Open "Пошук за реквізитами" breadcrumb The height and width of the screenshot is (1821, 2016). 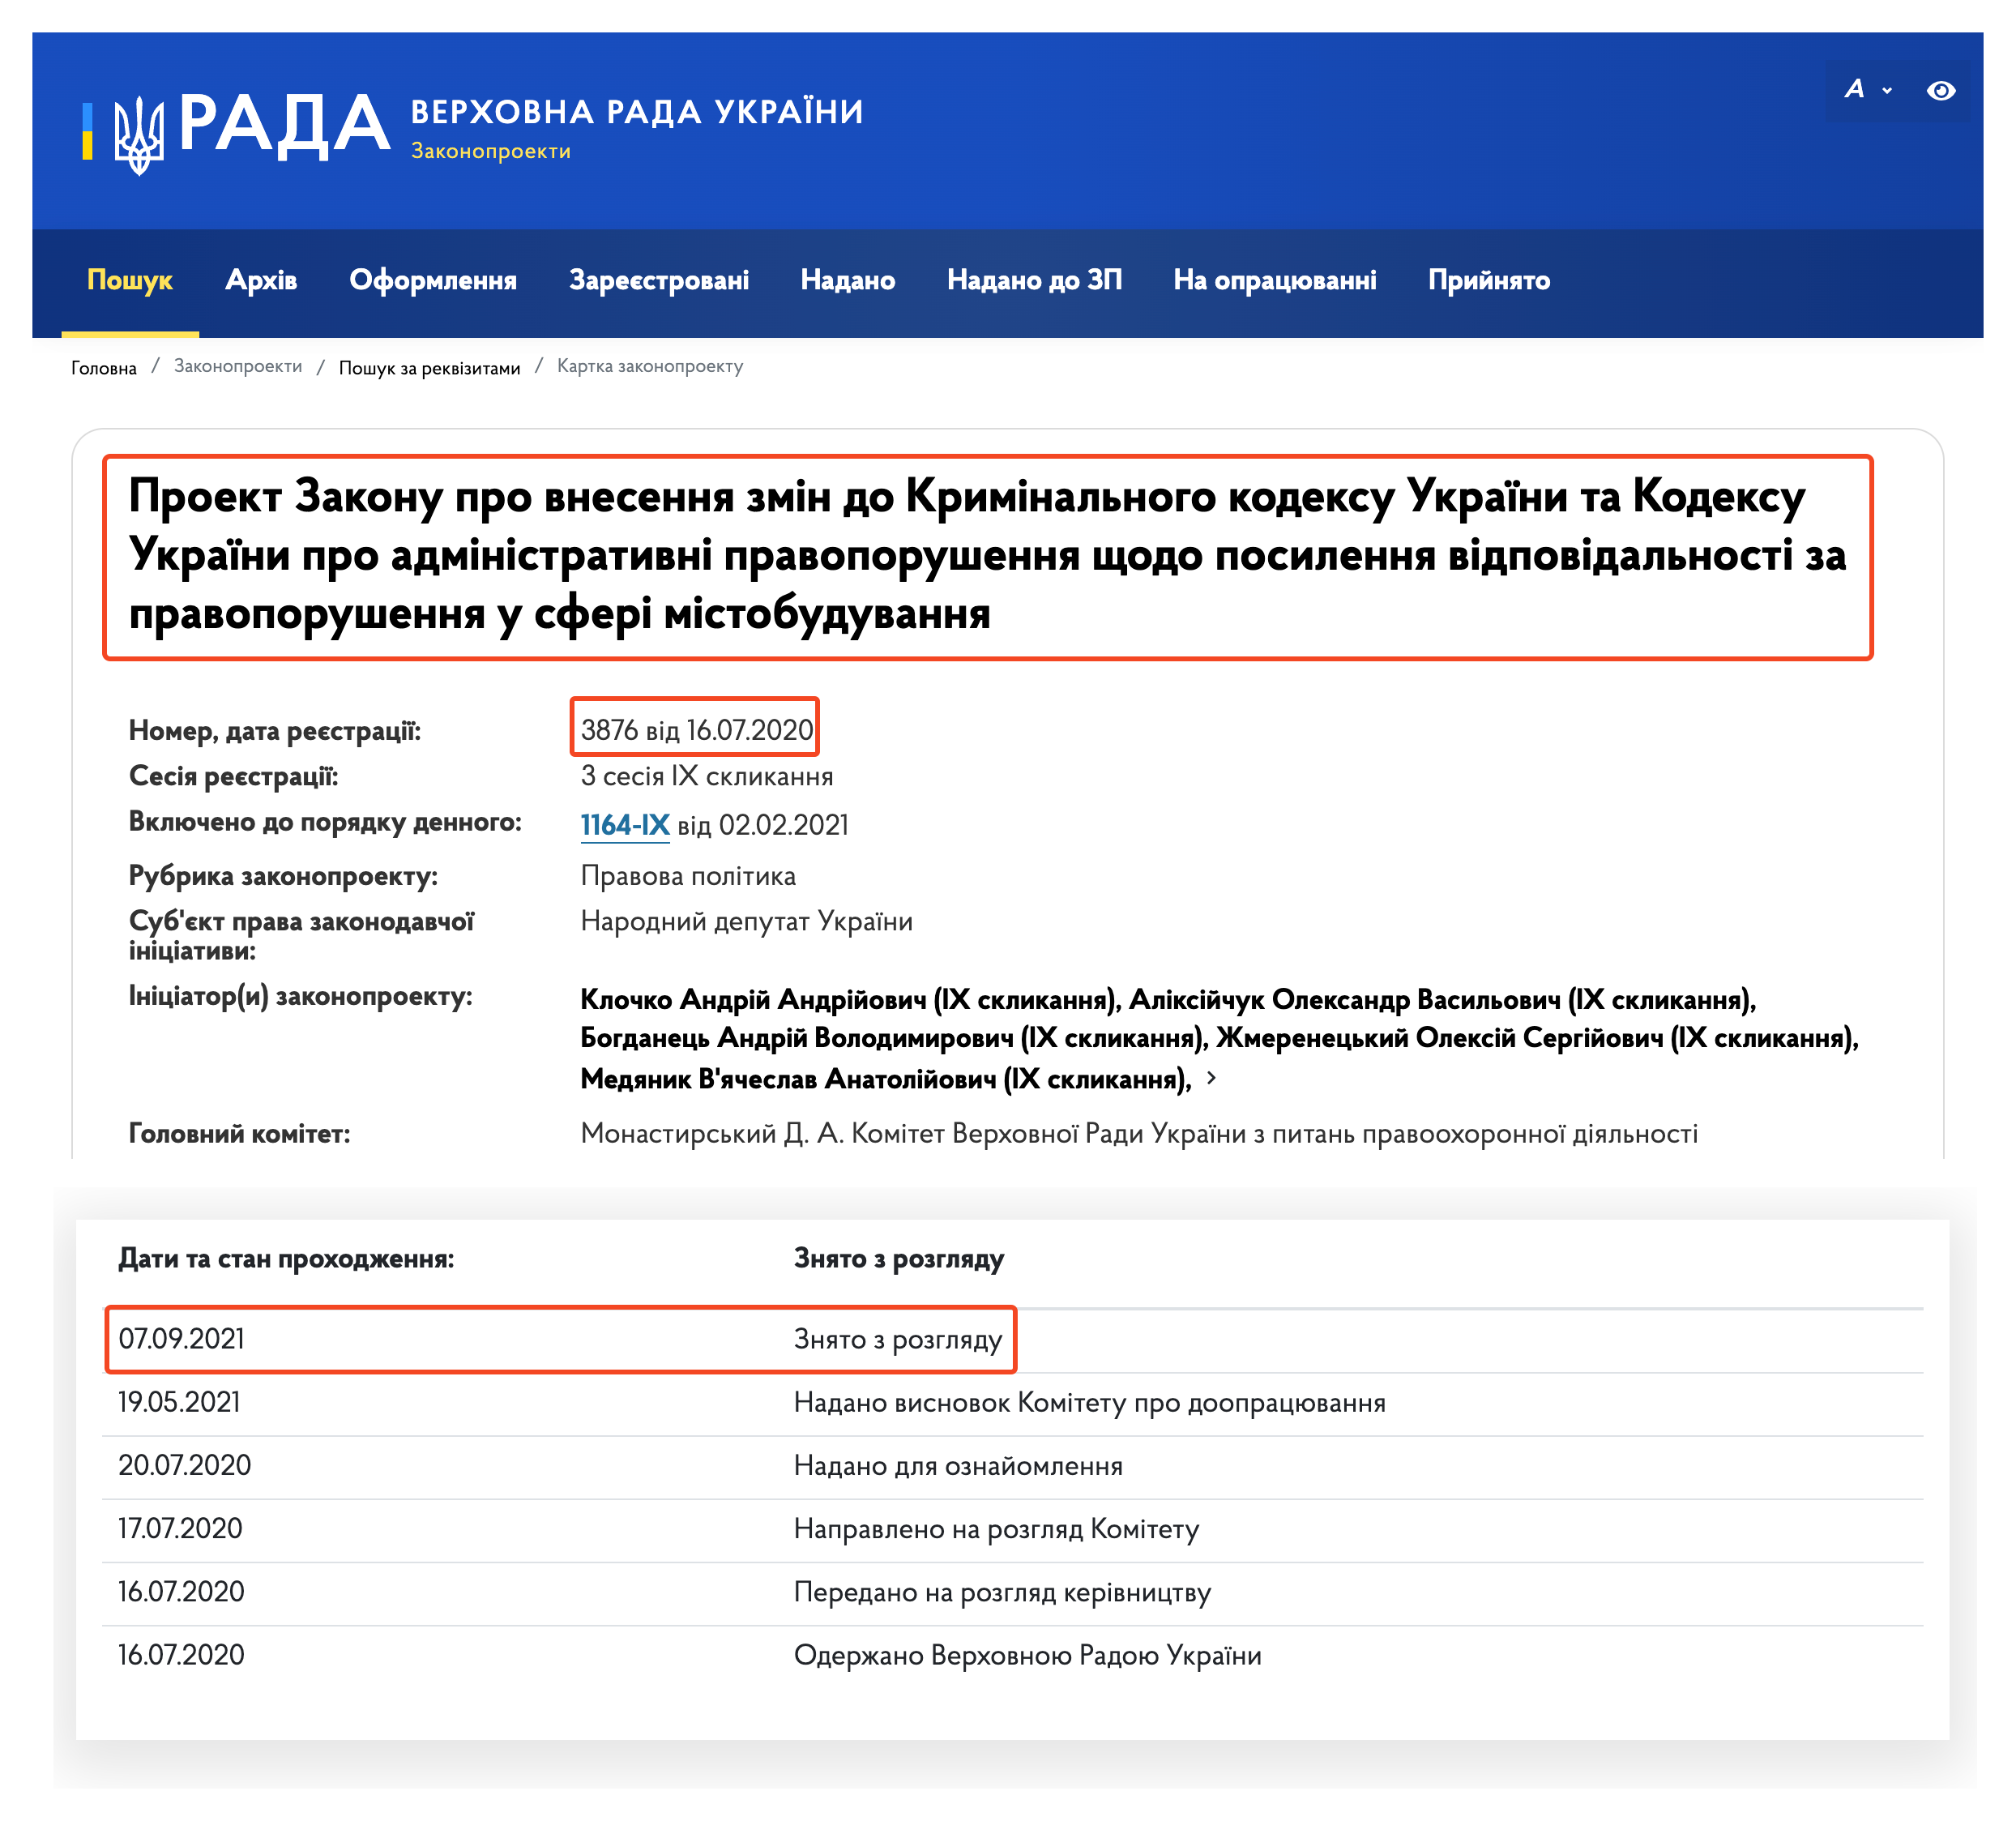(428, 366)
